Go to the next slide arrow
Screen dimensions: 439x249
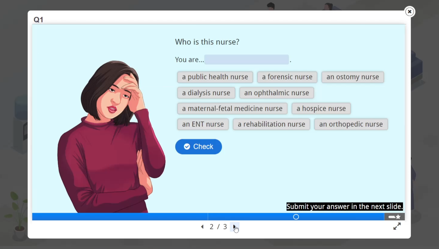(235, 227)
